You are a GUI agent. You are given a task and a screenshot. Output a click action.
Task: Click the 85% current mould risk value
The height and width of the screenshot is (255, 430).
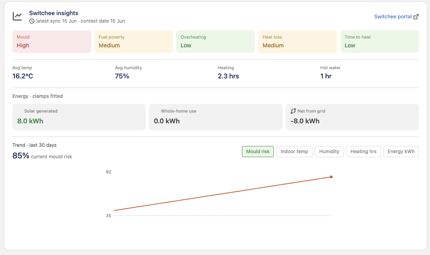tap(21, 156)
